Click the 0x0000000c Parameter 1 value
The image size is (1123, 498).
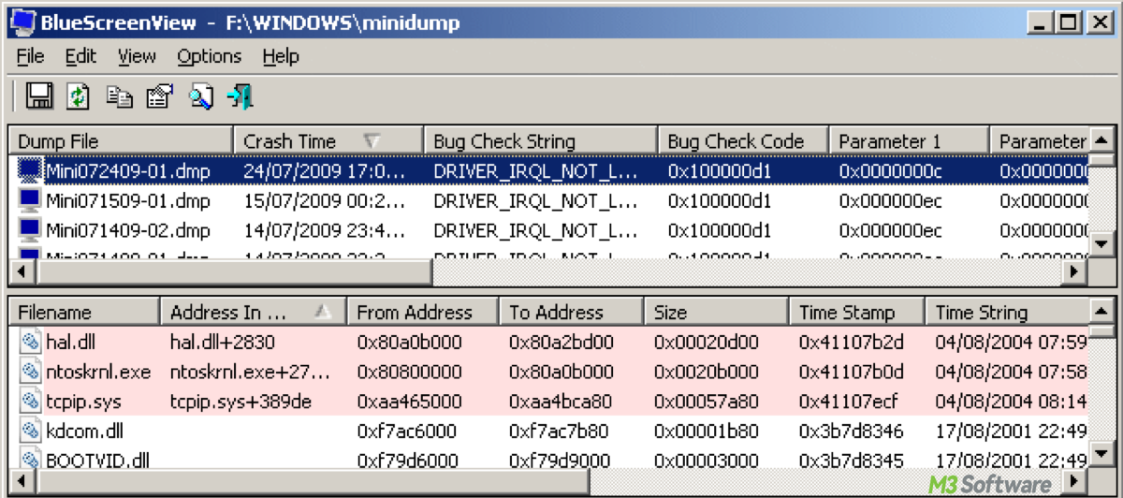(x=890, y=170)
